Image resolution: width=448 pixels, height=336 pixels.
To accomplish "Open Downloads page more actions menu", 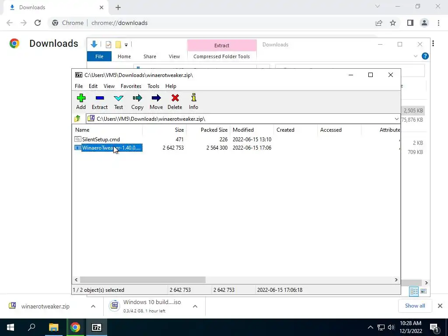I will pos(433,43).
